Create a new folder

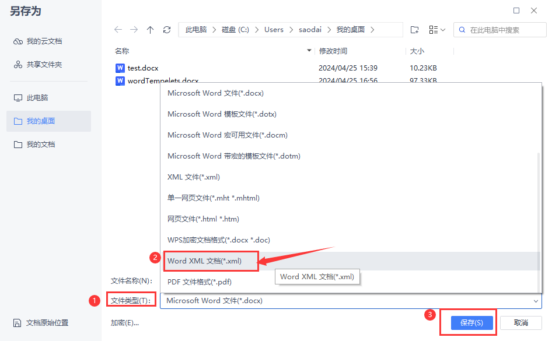coord(415,30)
